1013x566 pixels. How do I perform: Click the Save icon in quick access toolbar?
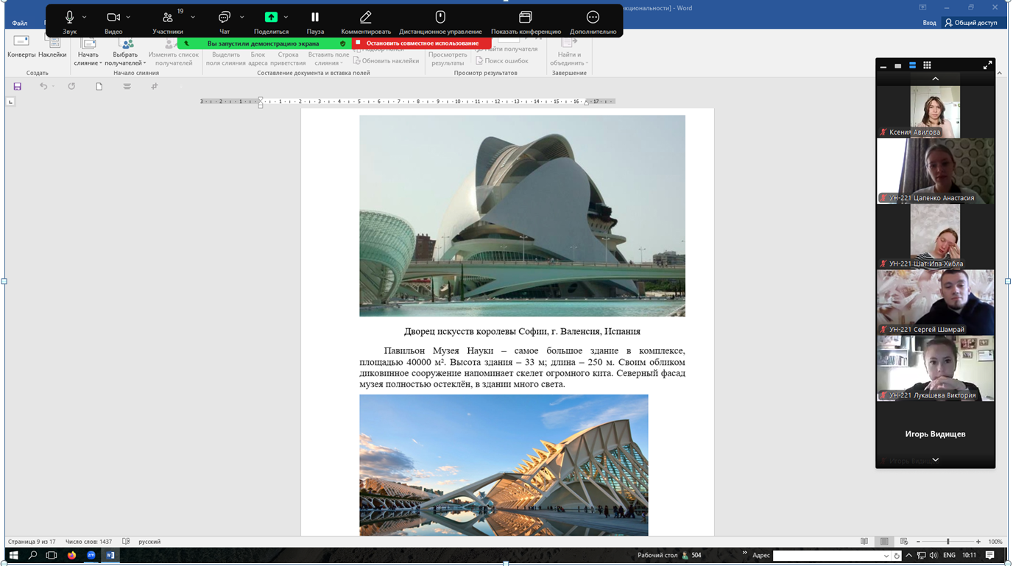[18, 86]
